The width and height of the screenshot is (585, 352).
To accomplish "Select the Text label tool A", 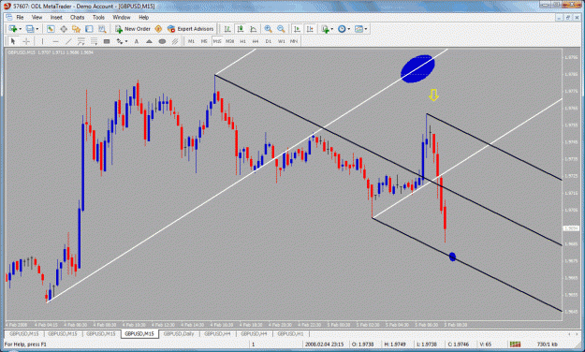I will [136, 41].
